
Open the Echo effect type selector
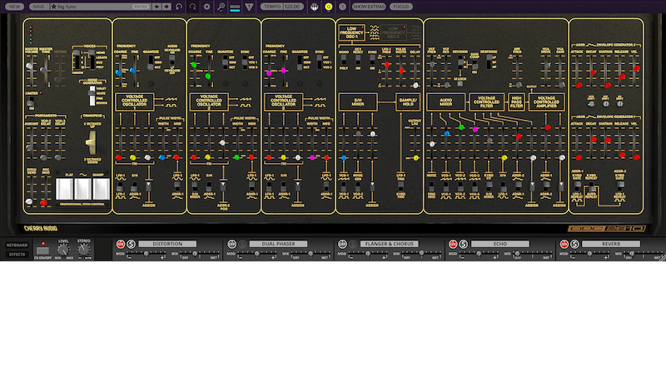coord(500,244)
